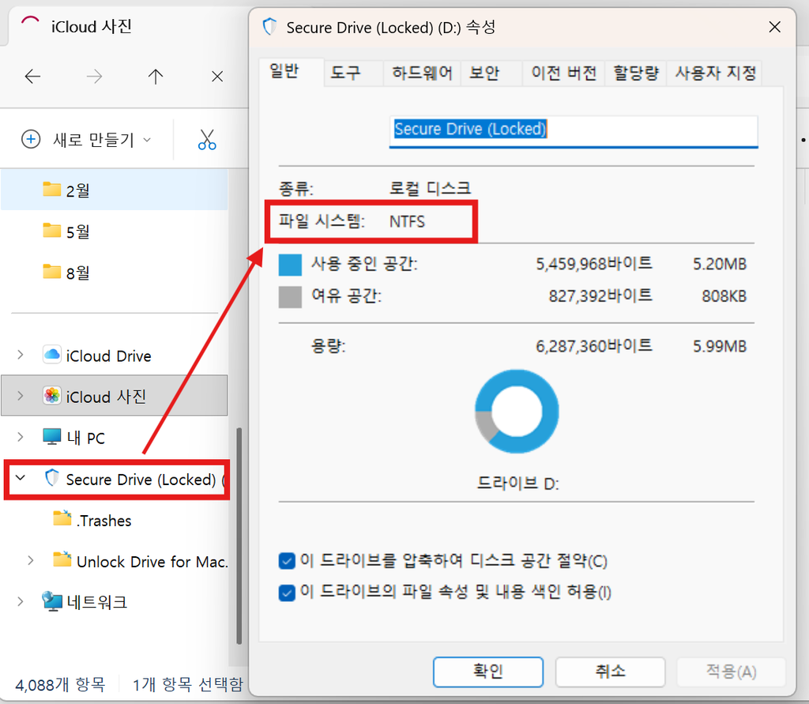Click the iCloud 사진 window tab title
Screen dimensions: 809x704
(x=92, y=26)
